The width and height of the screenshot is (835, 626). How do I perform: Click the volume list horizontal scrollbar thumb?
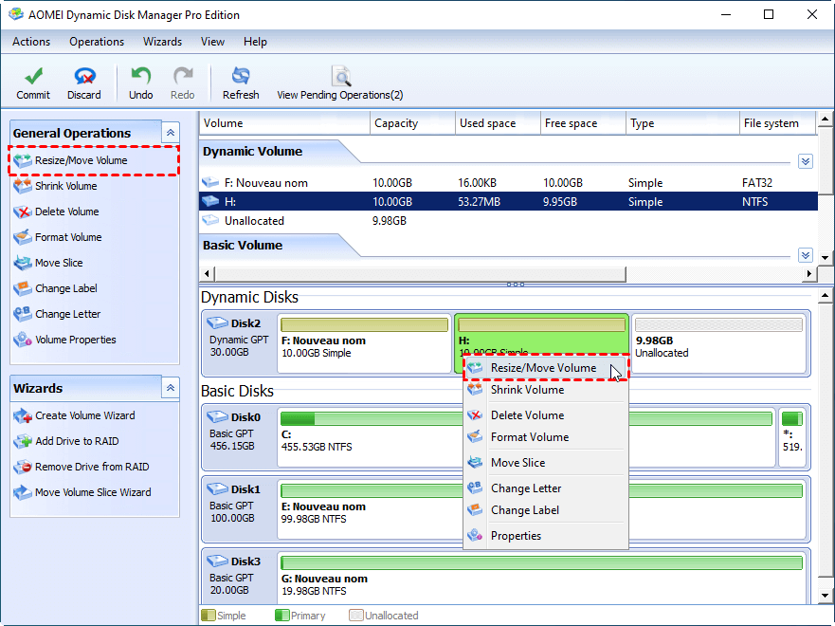pyautogui.click(x=420, y=274)
